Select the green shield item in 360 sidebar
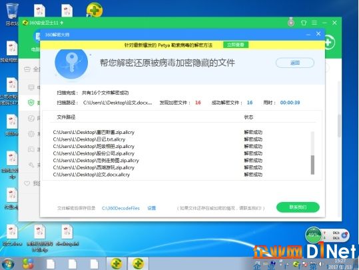The width and height of the screenshot is (359, 270). (x=31, y=103)
